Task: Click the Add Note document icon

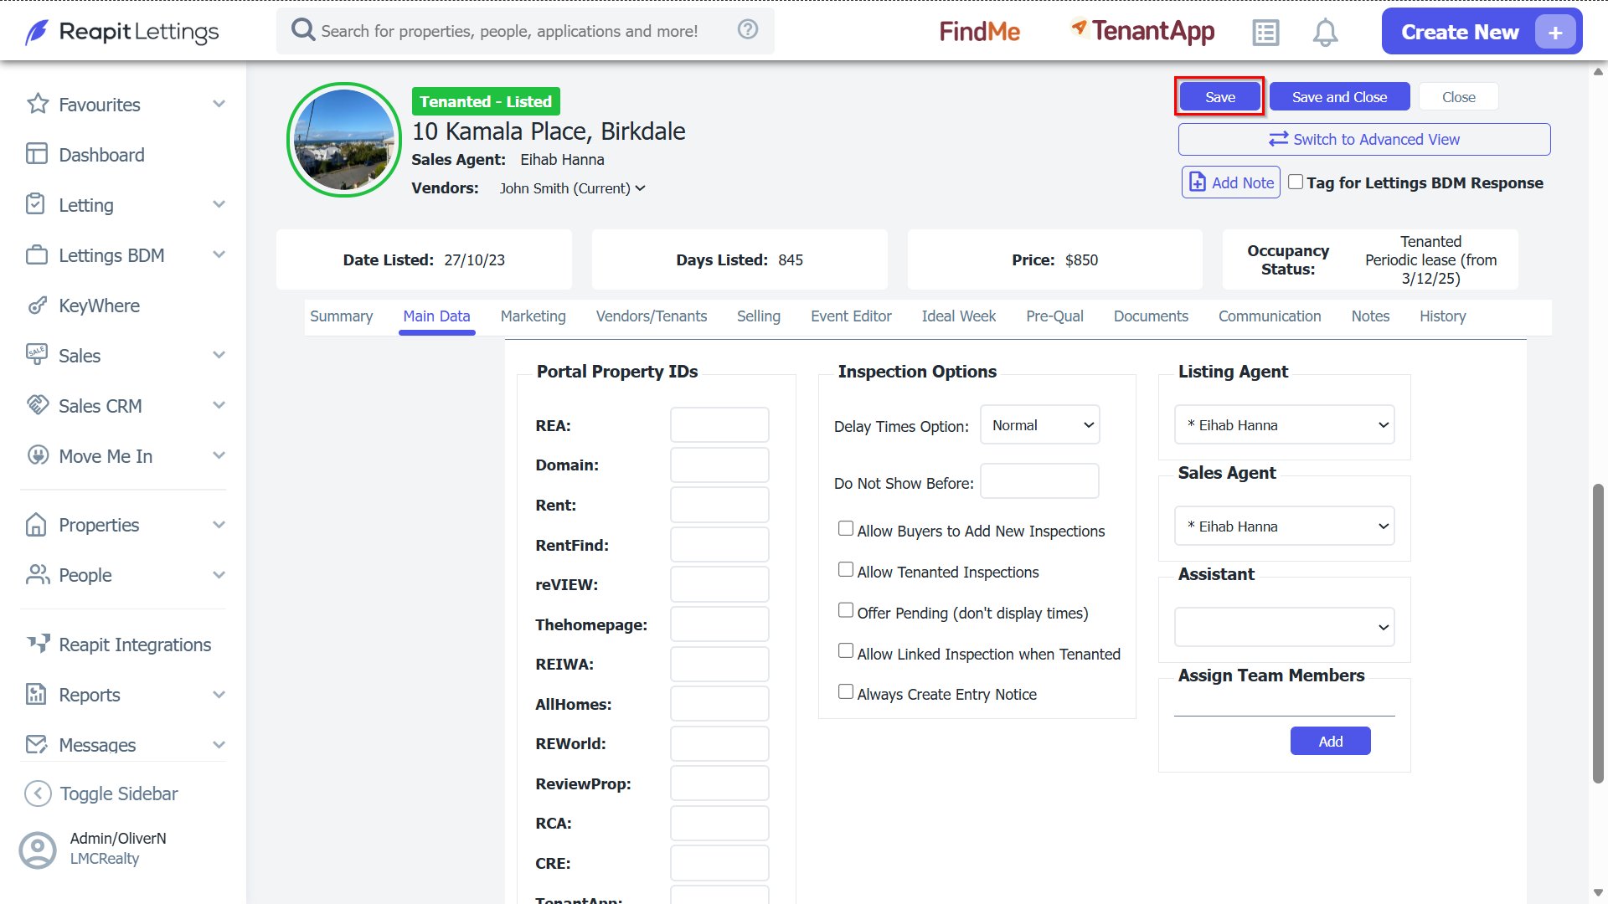Action: (1198, 182)
